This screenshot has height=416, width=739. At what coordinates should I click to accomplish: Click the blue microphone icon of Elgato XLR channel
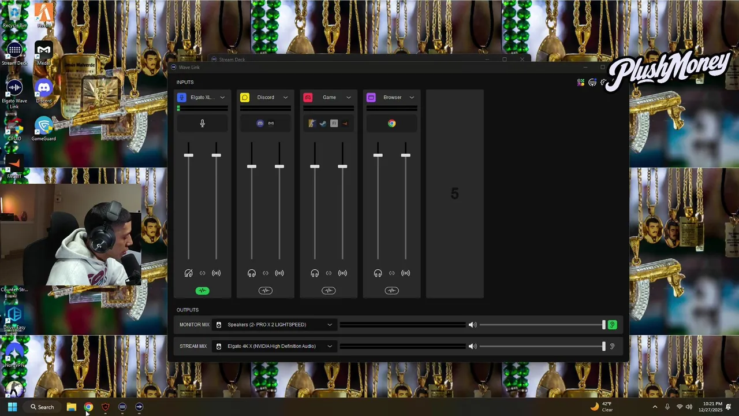pos(181,97)
